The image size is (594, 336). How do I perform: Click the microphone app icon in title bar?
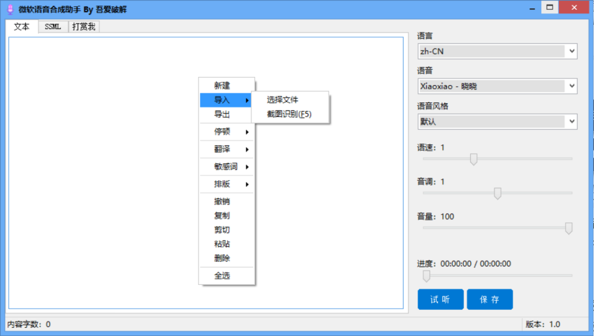pyautogui.click(x=9, y=9)
